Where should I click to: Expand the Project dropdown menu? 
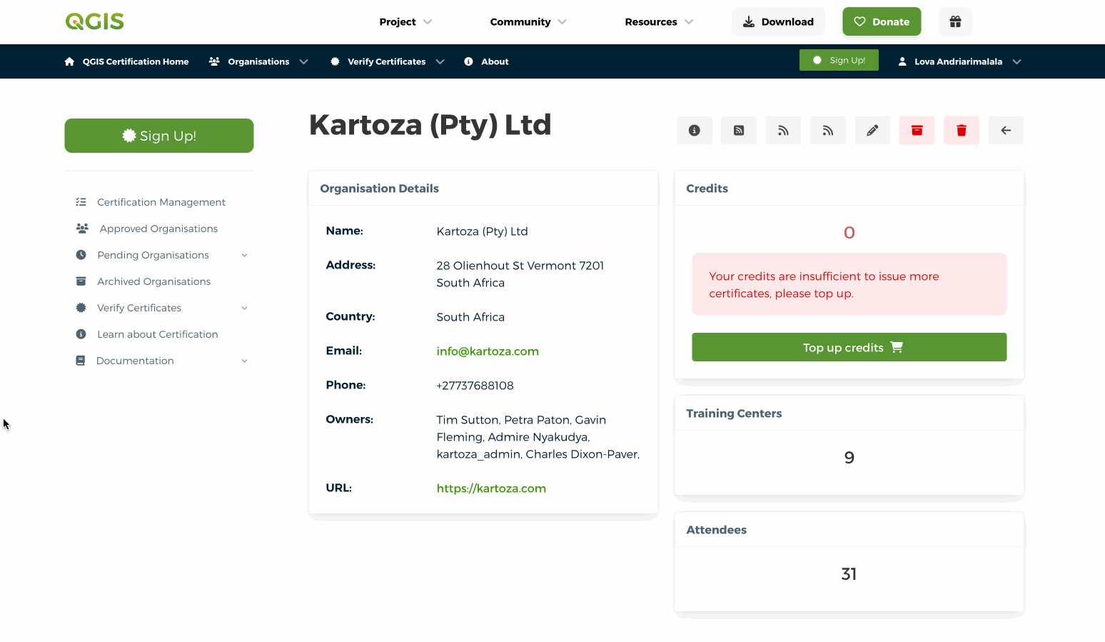coord(405,21)
